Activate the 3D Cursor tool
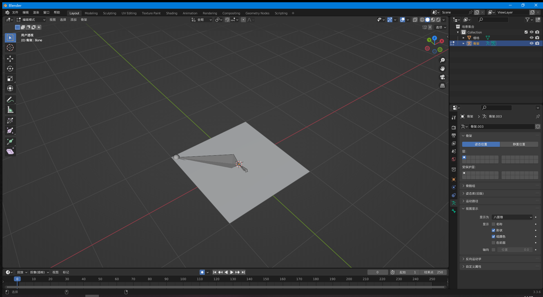The height and width of the screenshot is (297, 543). tap(10, 48)
